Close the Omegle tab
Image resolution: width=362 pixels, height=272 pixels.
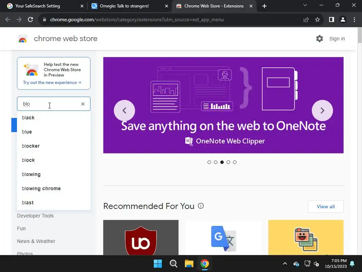click(x=167, y=6)
